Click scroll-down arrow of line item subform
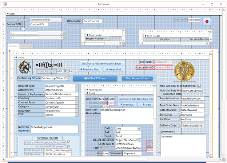This screenshot has width=227, height=163. [x=155, y=154]
